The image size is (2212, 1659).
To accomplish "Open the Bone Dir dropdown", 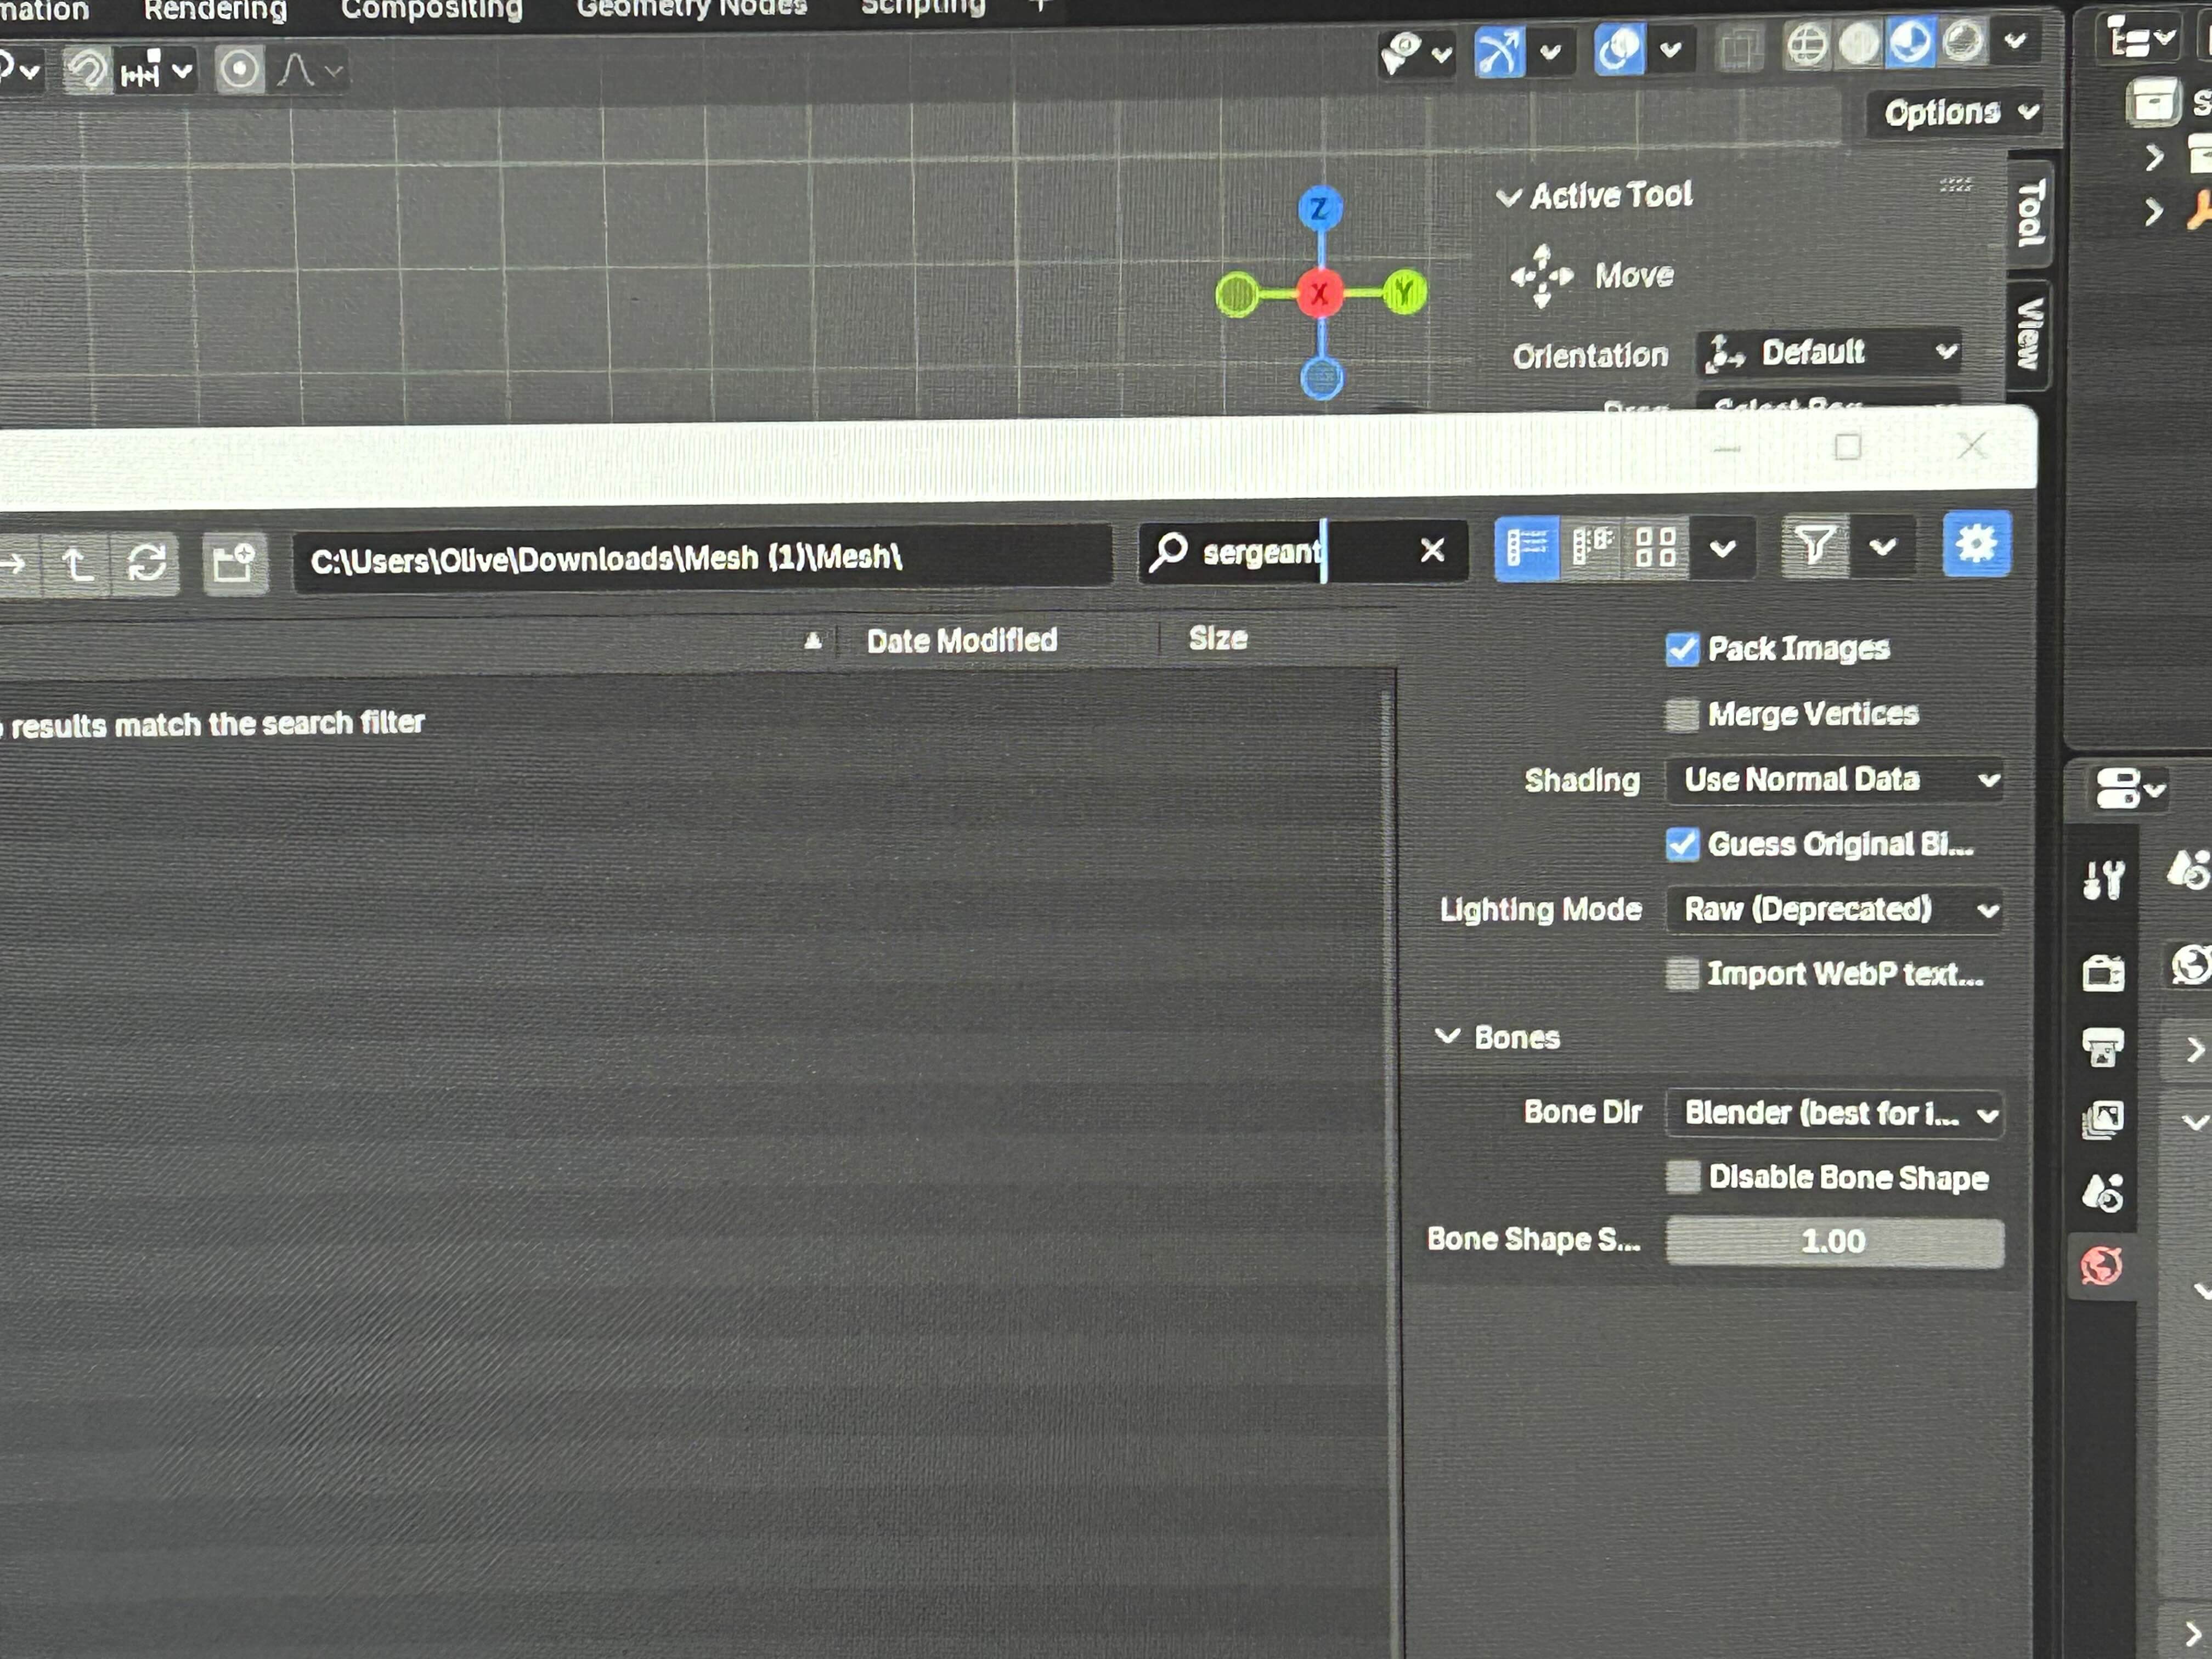I will (x=1835, y=1113).
